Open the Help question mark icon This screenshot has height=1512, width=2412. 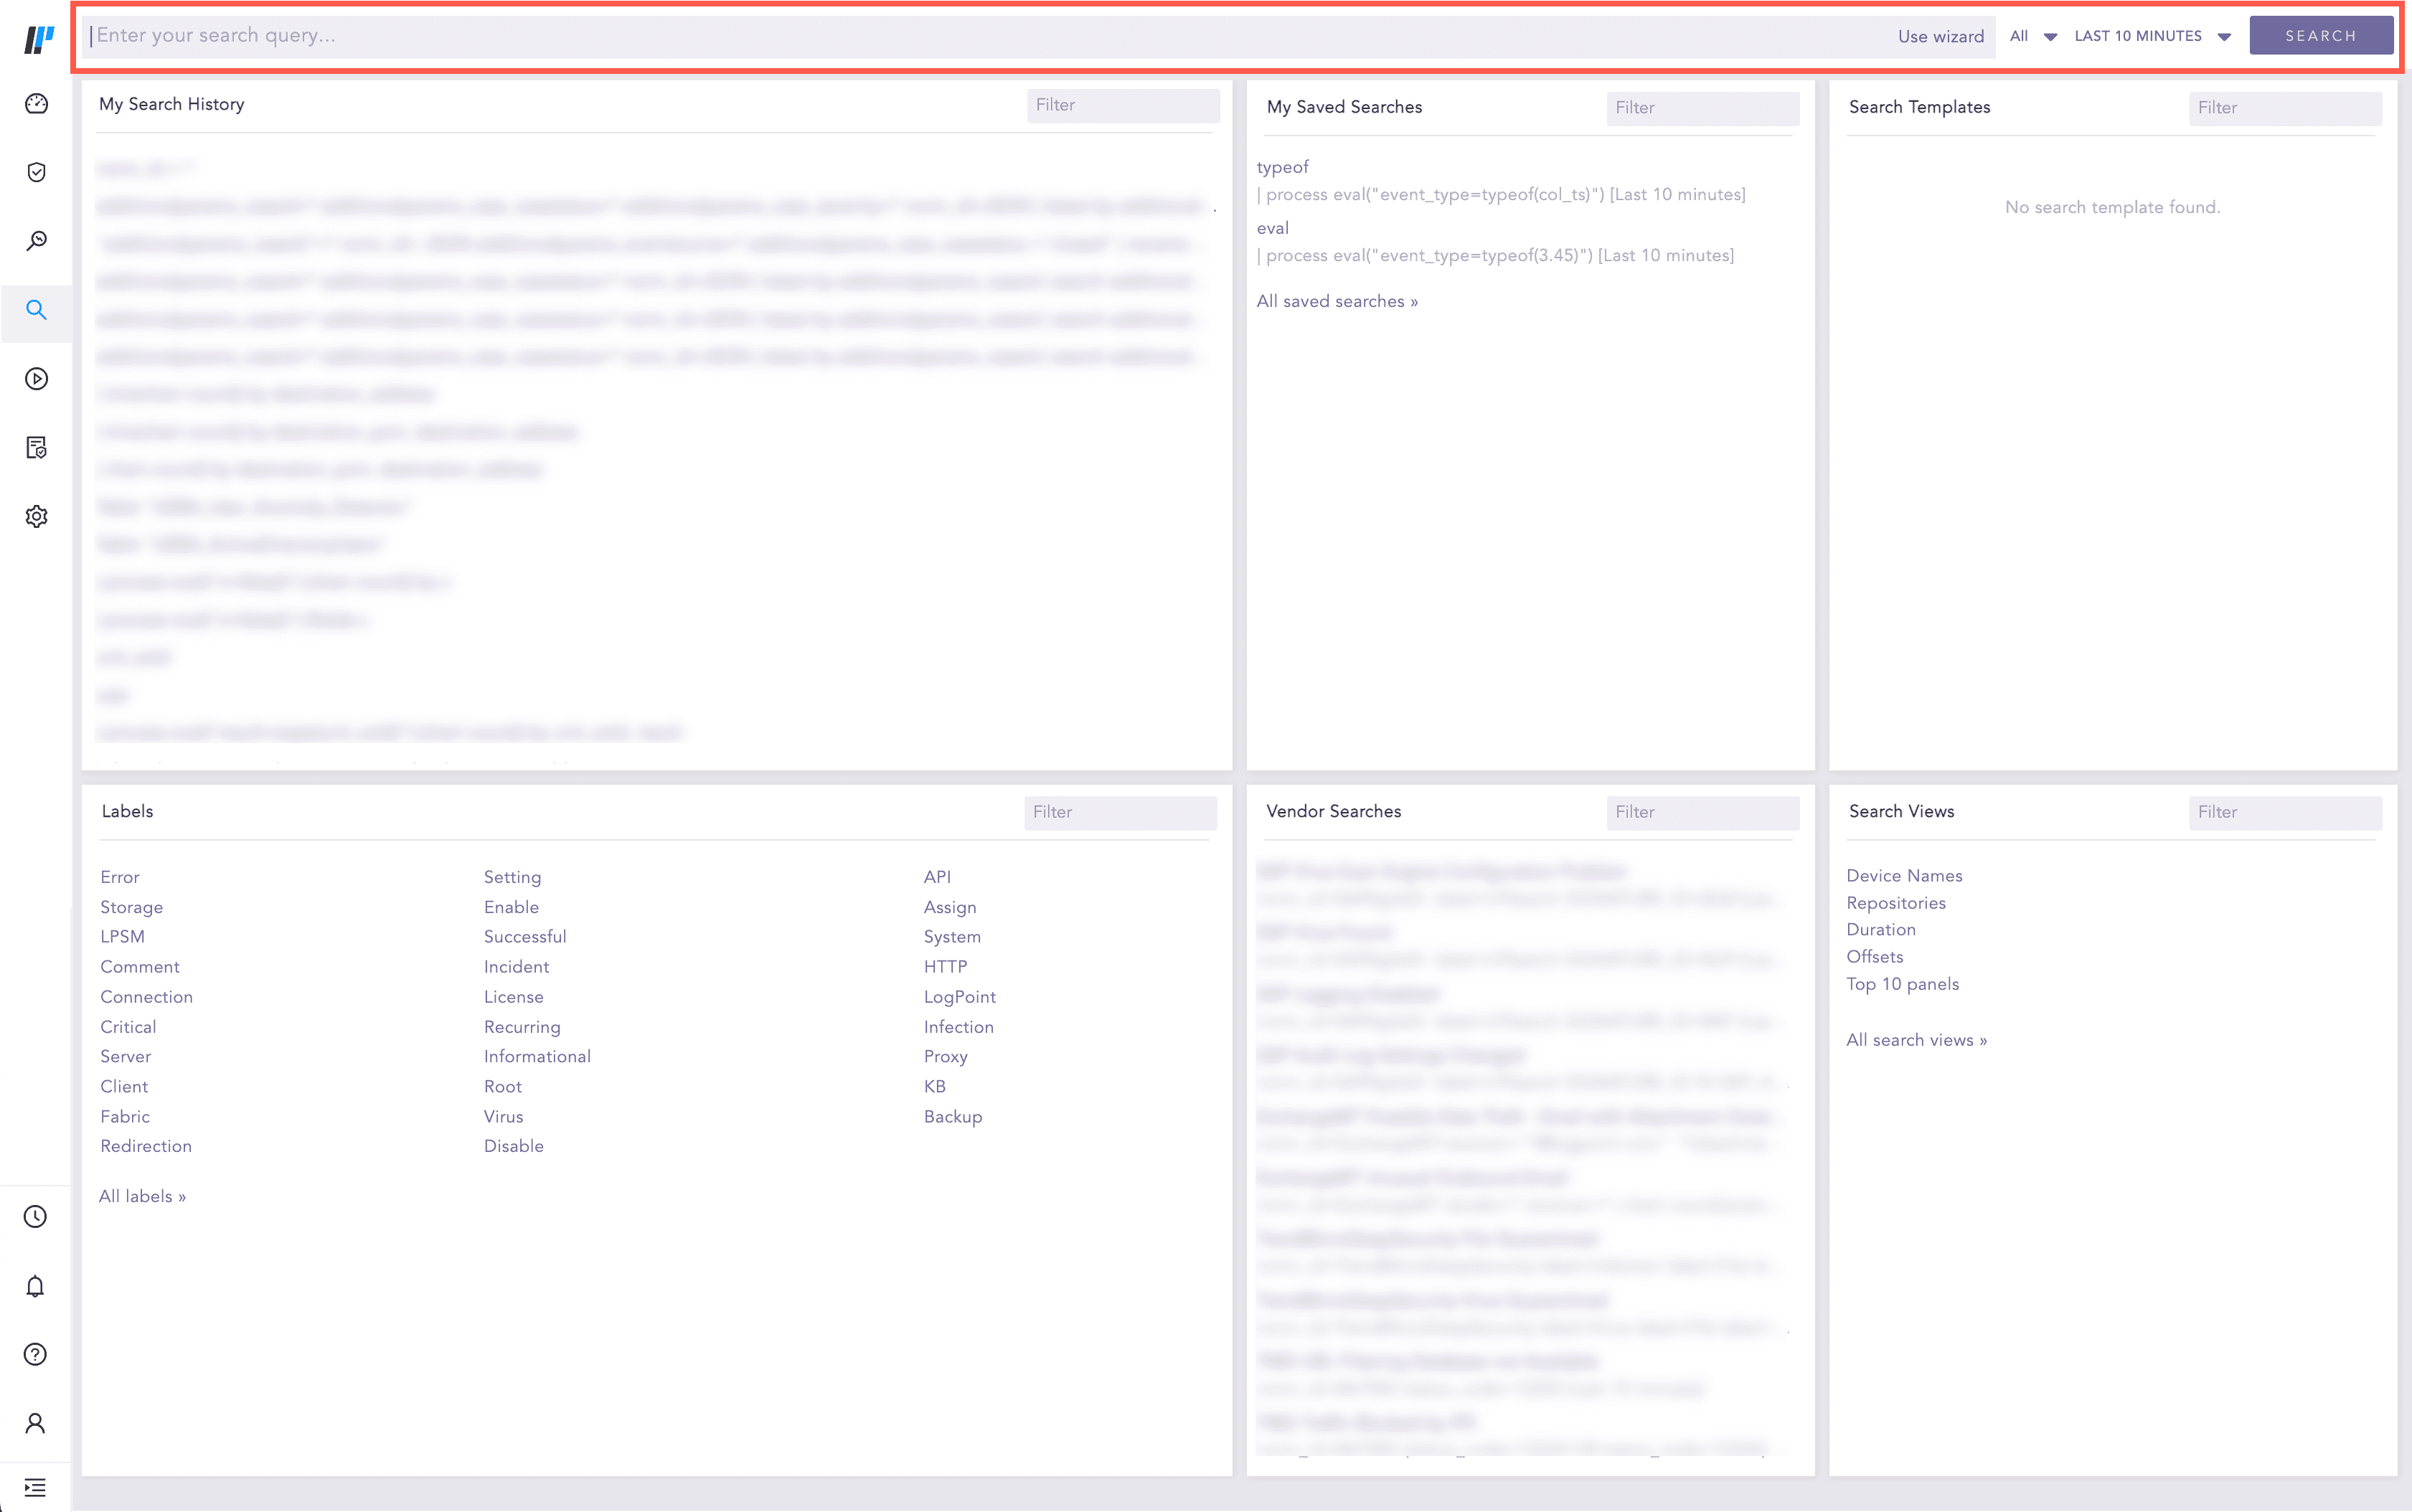(x=36, y=1354)
